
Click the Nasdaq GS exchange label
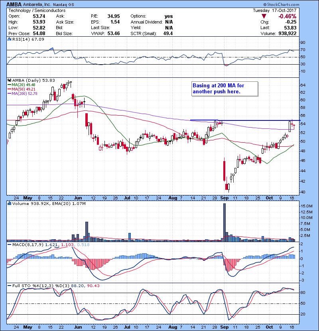63,4
